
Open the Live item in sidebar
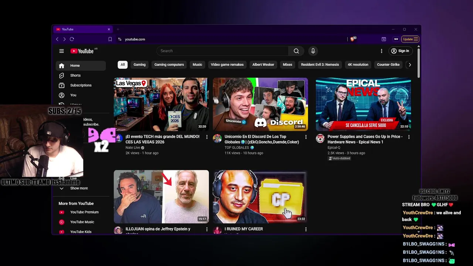click(74, 178)
